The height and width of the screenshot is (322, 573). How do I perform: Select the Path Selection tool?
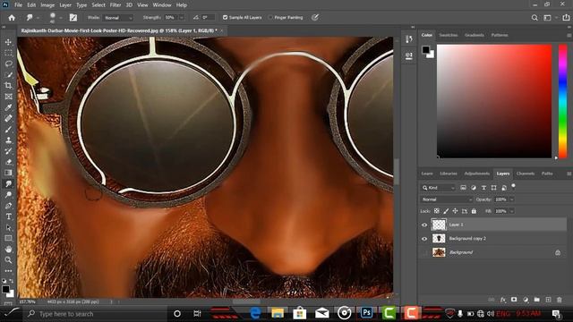pyautogui.click(x=8, y=227)
